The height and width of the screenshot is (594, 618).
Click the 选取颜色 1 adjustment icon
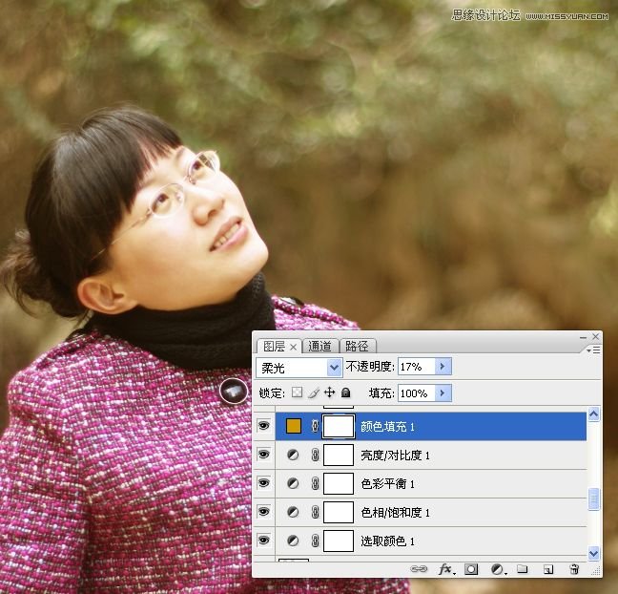pyautogui.click(x=293, y=541)
